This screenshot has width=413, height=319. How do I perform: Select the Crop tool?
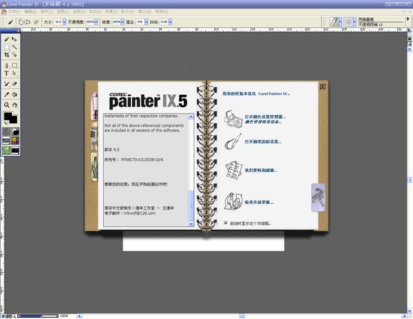point(7,55)
